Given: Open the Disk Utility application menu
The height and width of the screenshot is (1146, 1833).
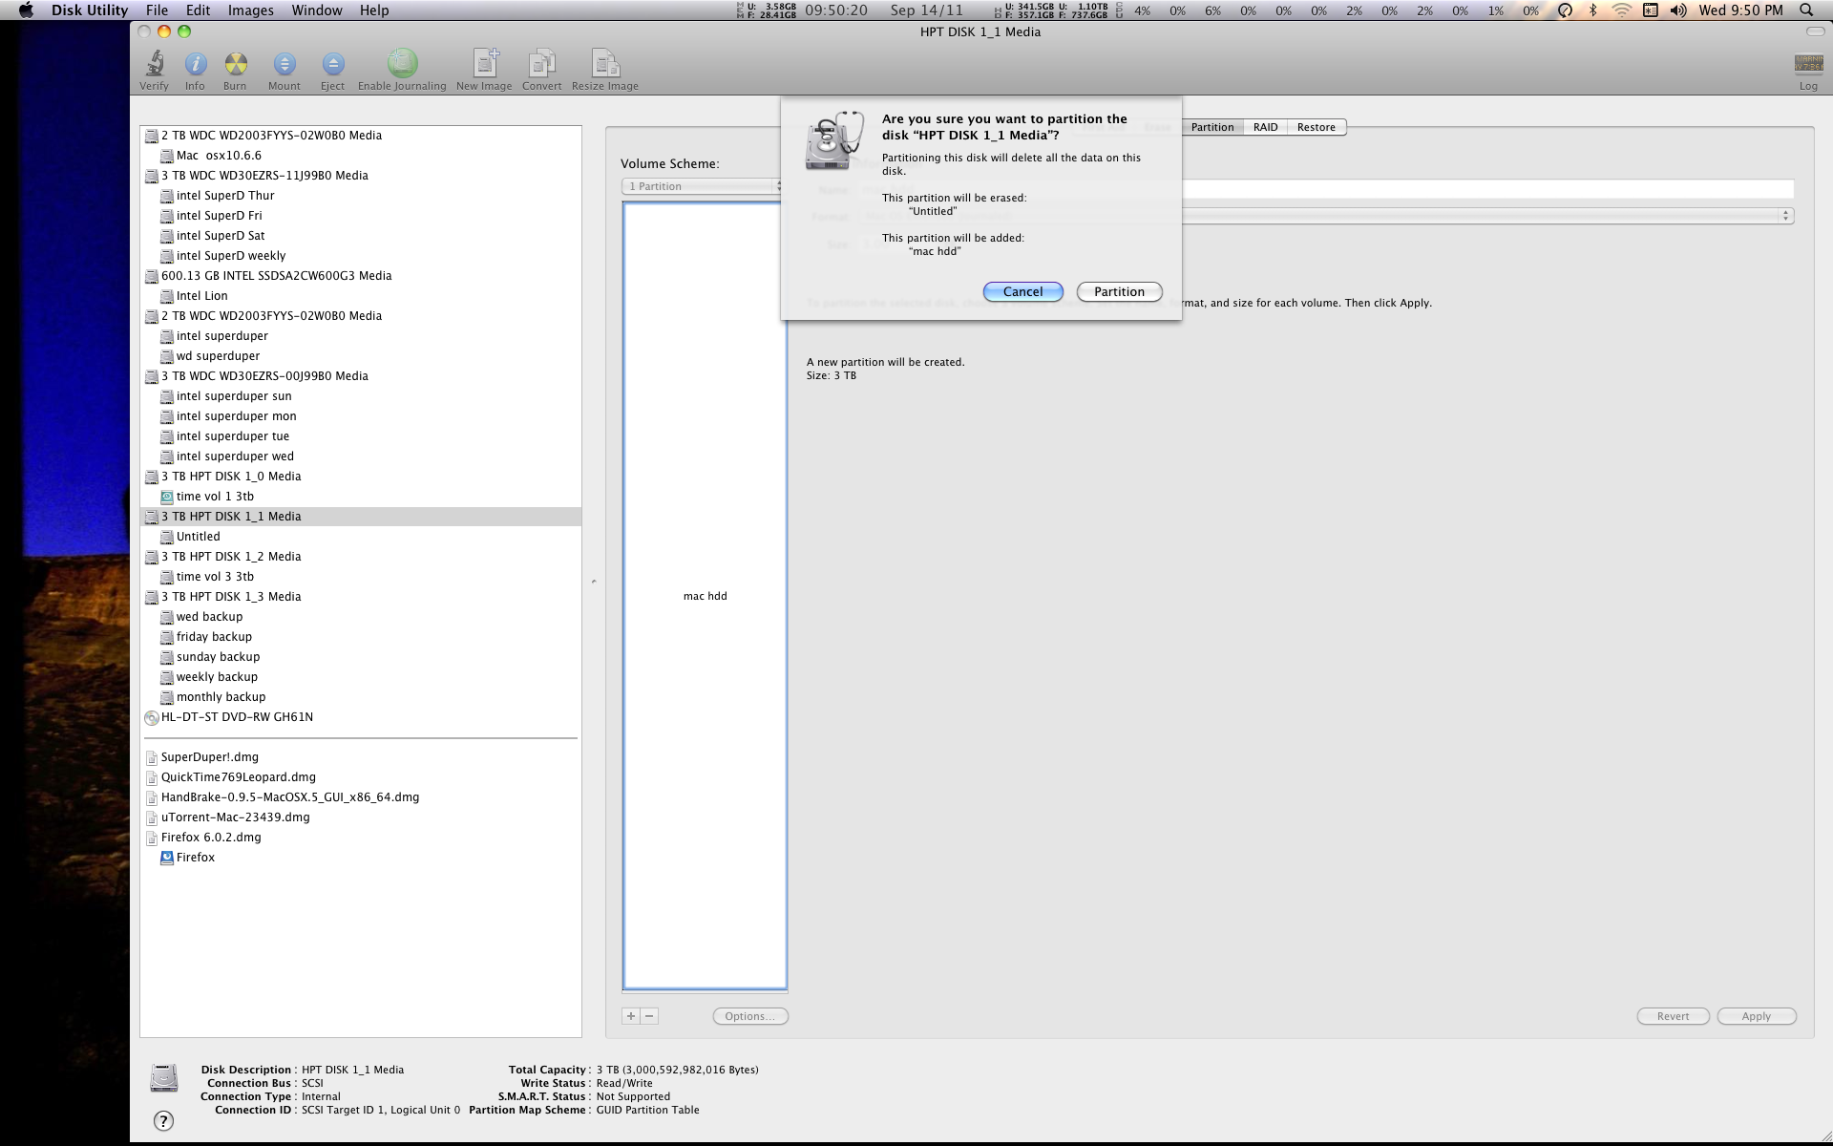Looking at the screenshot, I should tap(89, 11).
